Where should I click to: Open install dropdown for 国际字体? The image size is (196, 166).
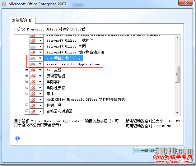(x=40, y=82)
